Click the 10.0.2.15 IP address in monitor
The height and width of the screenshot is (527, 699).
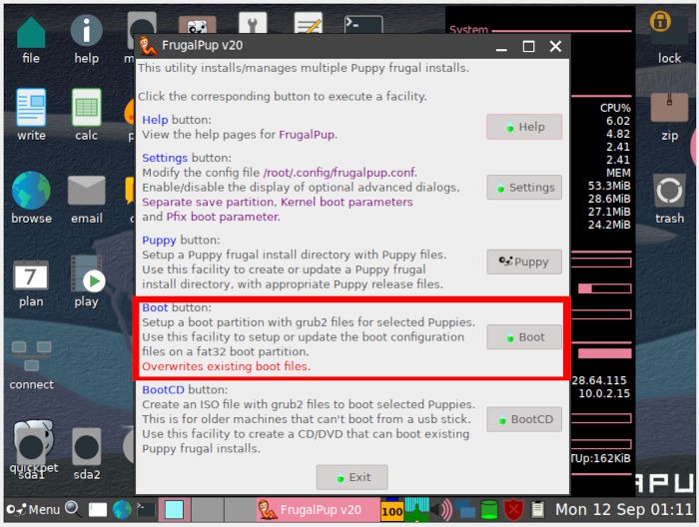(x=604, y=393)
